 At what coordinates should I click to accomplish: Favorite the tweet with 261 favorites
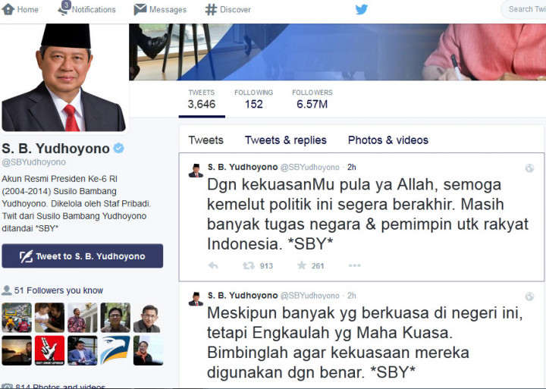point(302,265)
